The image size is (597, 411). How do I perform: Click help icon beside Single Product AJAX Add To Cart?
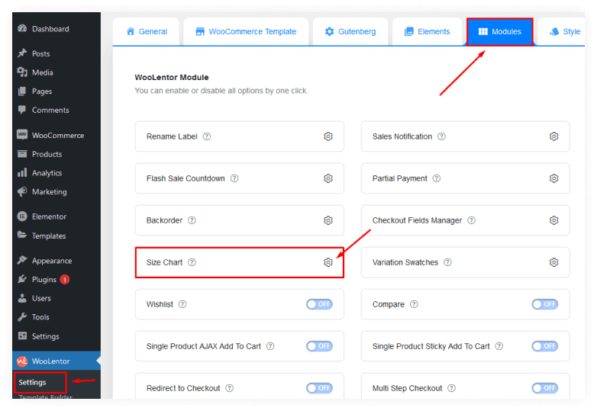(270, 346)
